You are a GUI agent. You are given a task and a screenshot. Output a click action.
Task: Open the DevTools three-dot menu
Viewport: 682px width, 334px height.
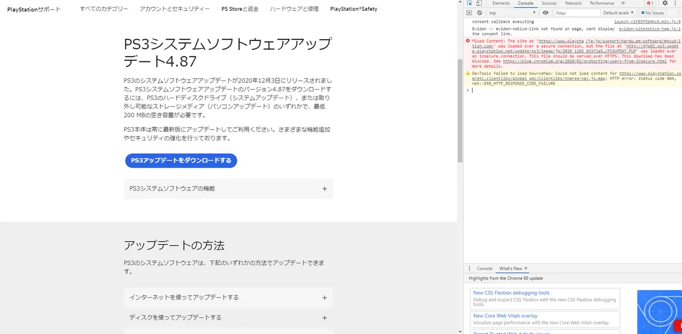[x=675, y=3]
